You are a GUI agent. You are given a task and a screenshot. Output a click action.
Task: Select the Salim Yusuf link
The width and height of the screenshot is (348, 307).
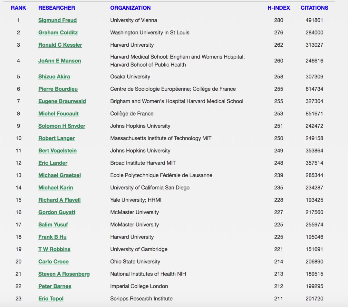tap(53, 225)
